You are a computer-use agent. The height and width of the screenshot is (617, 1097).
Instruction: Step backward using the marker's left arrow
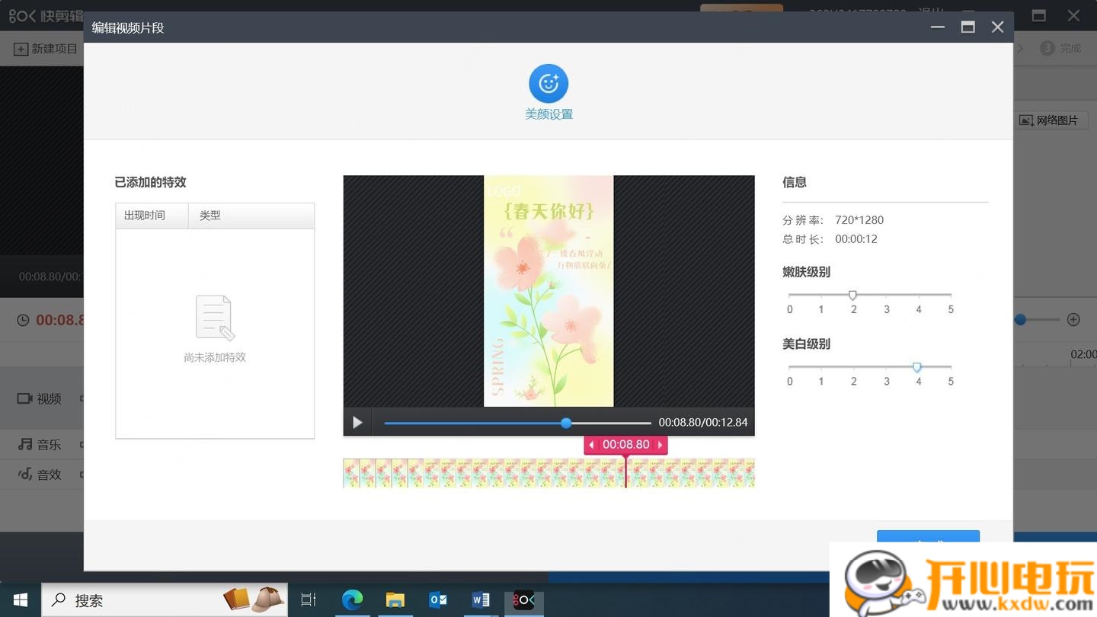592,444
